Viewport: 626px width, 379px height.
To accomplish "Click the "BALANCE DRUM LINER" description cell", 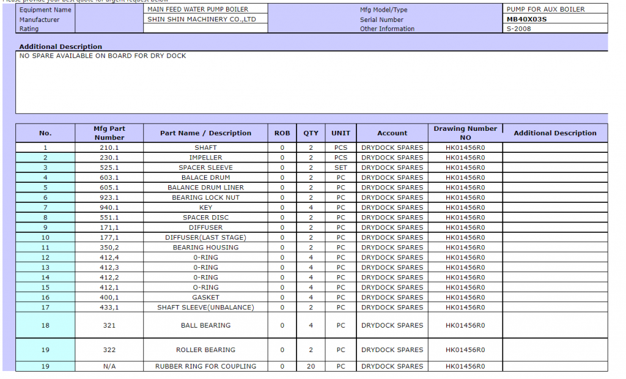I will click(205, 188).
